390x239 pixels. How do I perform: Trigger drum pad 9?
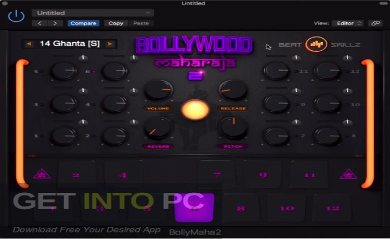[263, 175]
